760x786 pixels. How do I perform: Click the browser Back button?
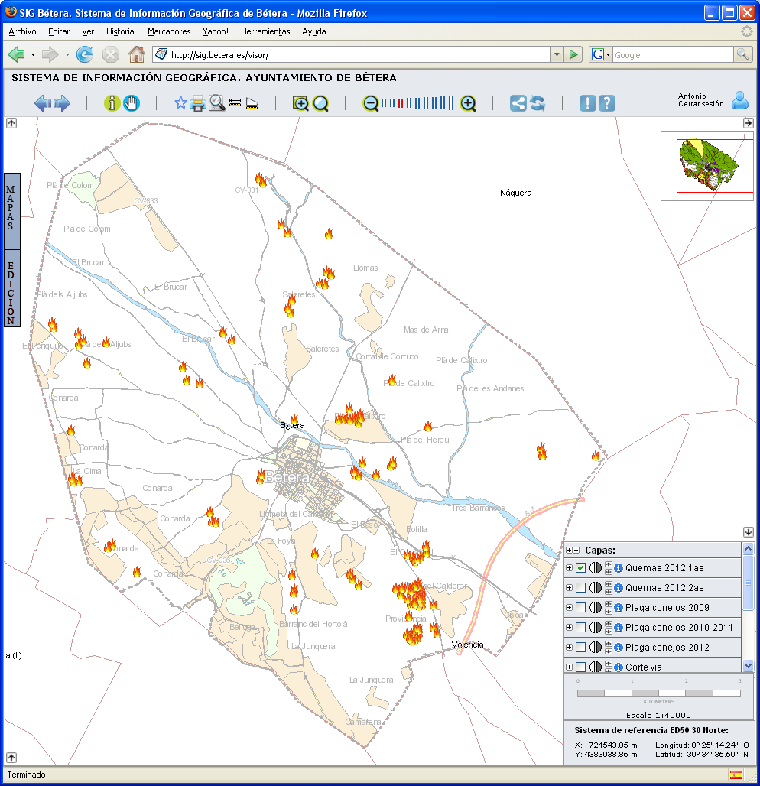[17, 54]
